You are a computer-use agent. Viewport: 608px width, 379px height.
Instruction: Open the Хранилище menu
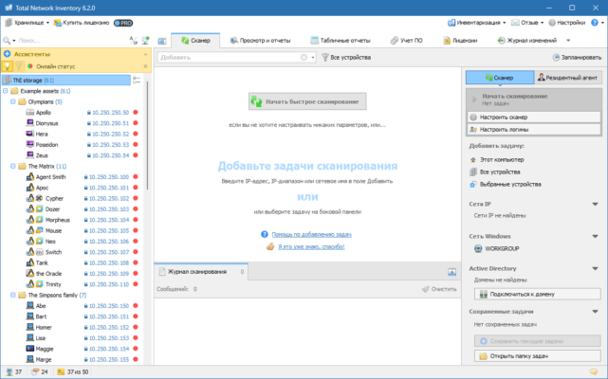[27, 23]
